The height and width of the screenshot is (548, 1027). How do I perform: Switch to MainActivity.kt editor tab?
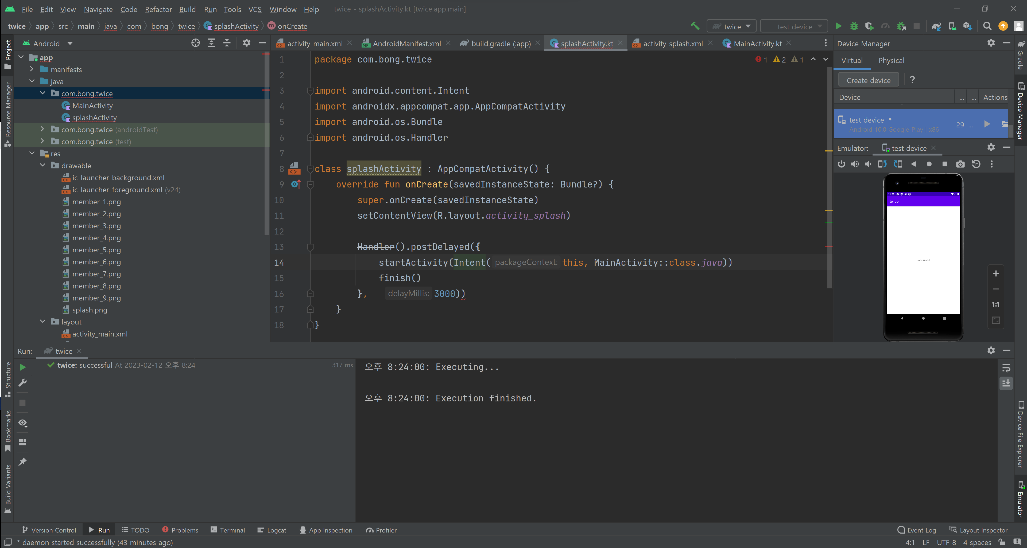click(757, 44)
